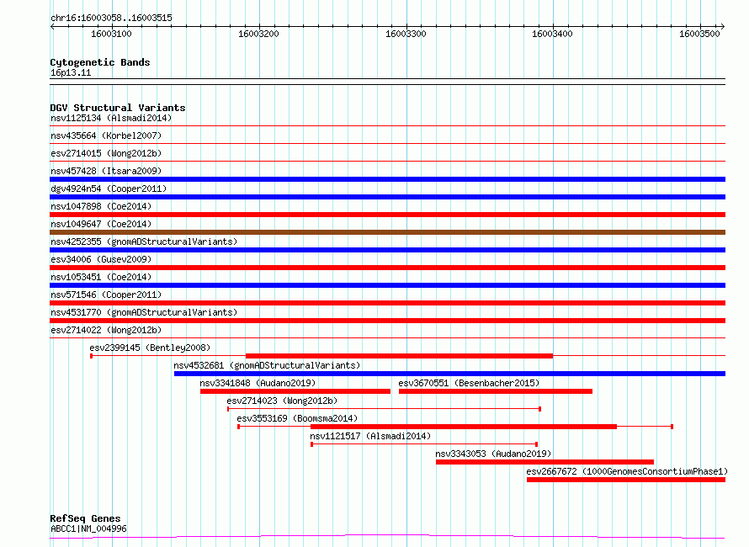Click variant label nsv4252355 (gnomADStructuralVariants)
Screen dimensions: 749x547
144,242
